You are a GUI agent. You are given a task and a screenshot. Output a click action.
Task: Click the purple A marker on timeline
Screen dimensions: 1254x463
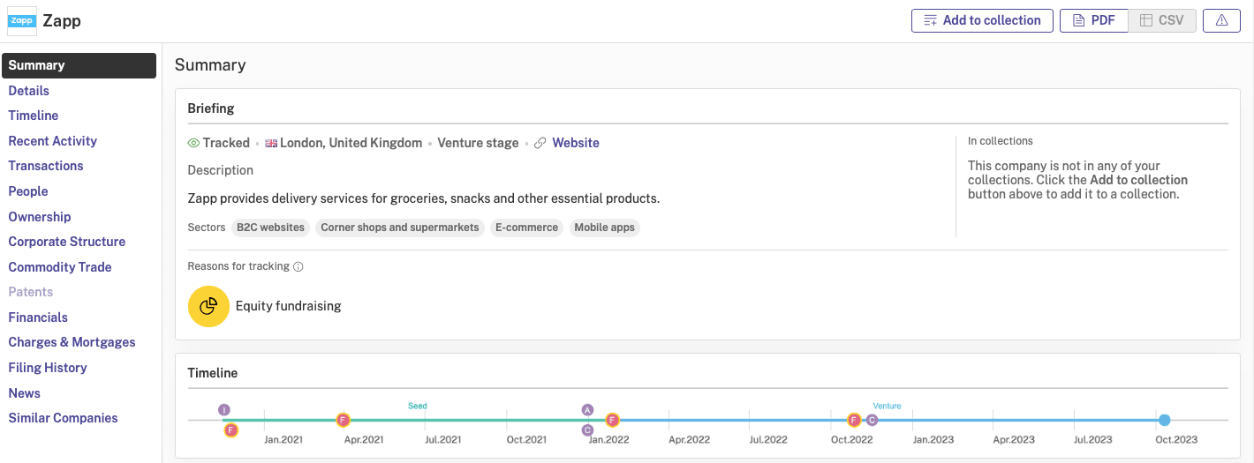point(587,410)
